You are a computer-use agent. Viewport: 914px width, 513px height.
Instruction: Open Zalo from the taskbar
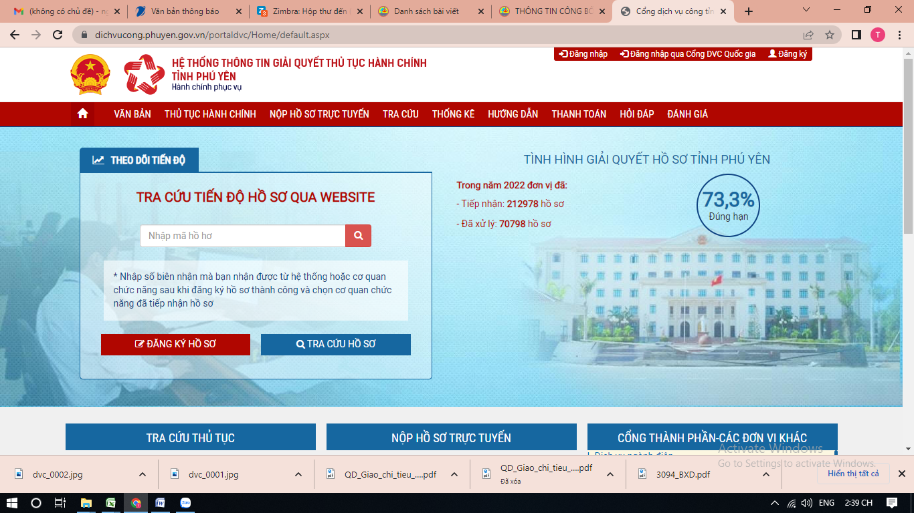tap(185, 503)
